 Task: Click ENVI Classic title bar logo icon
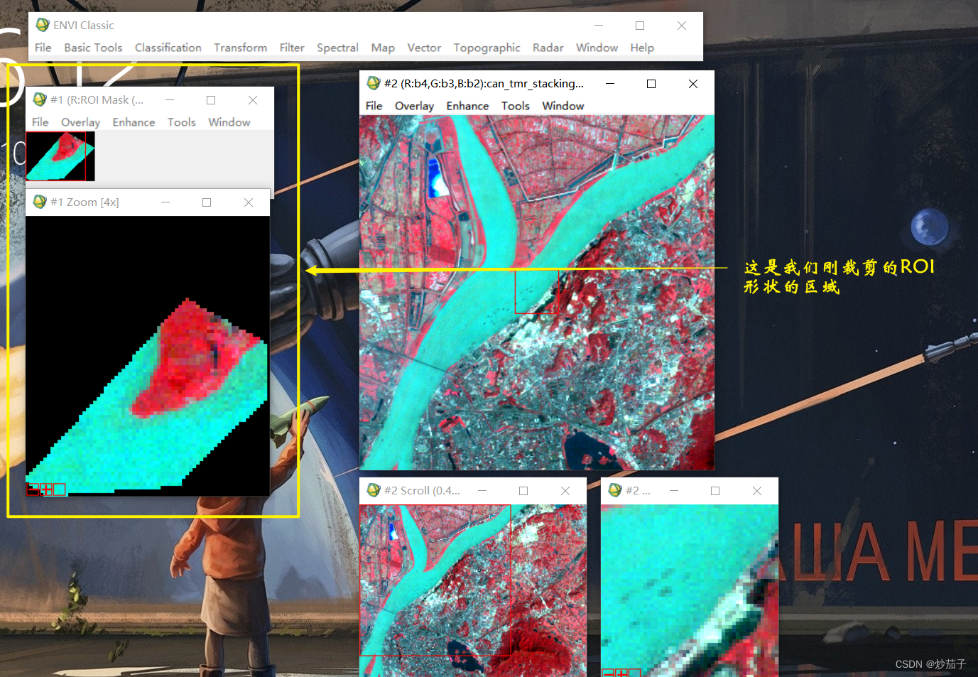coord(43,25)
